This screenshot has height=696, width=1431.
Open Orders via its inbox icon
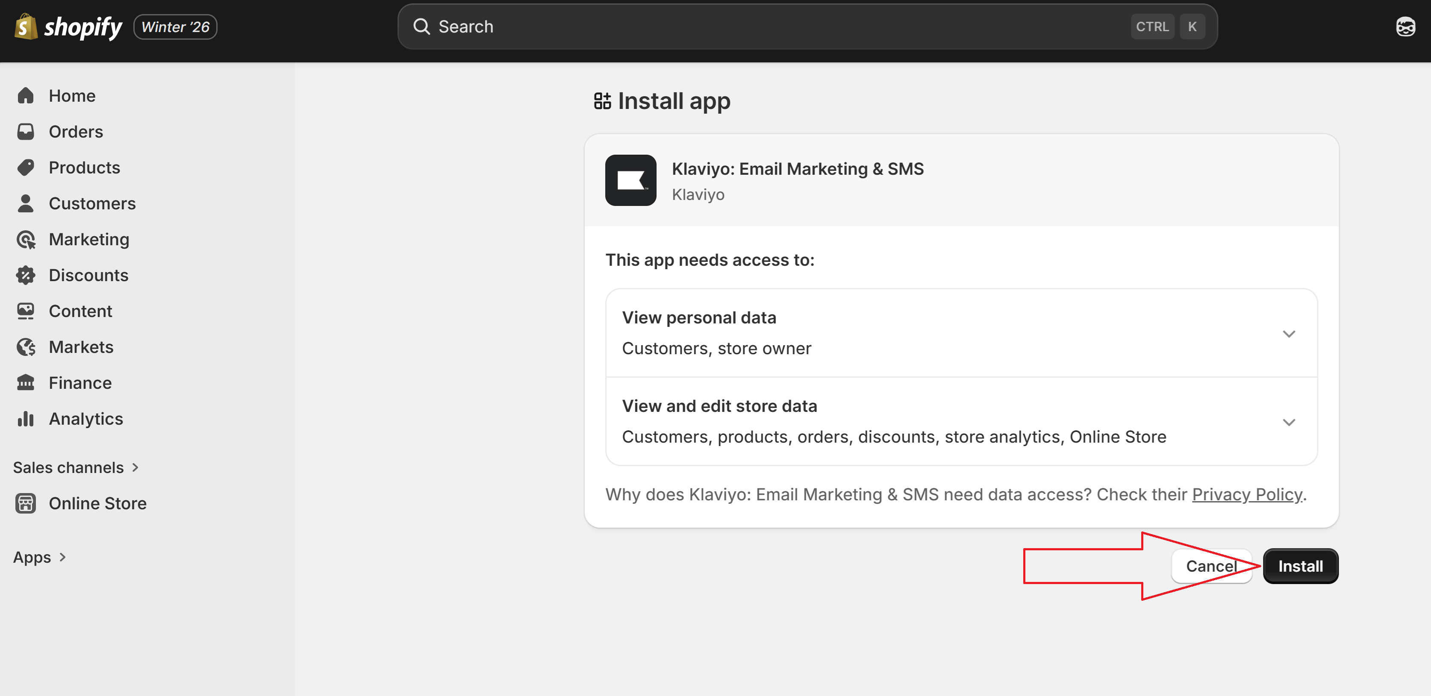[x=26, y=132]
